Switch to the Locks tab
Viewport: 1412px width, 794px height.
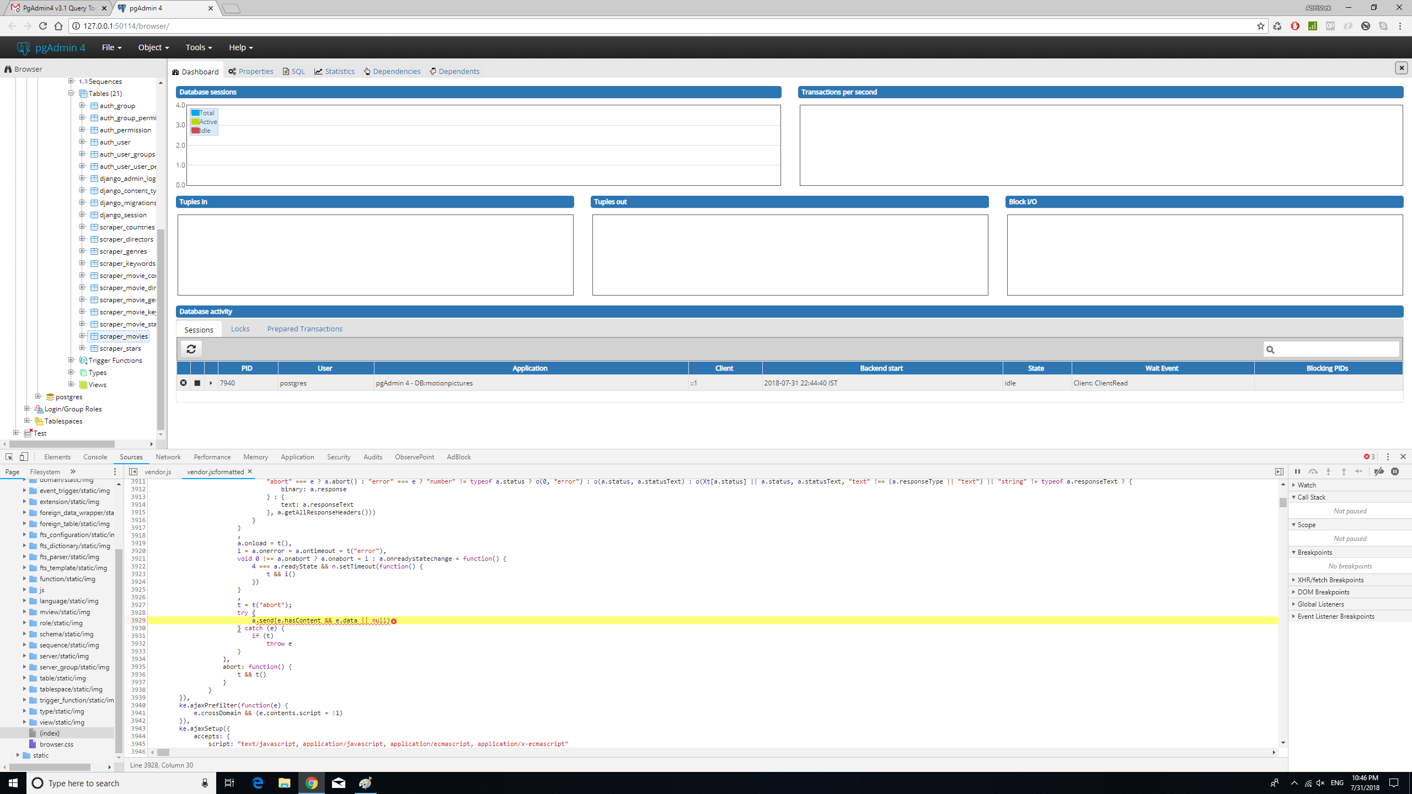[240, 329]
